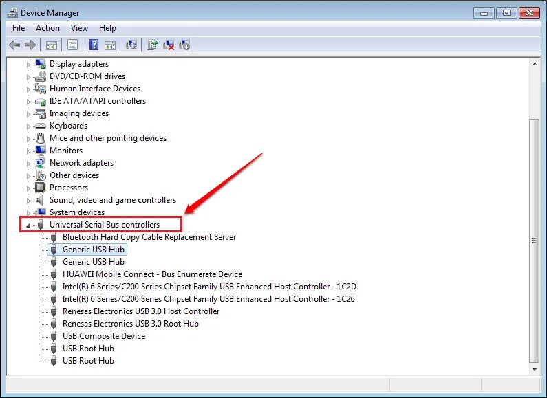Select the highlighted Generic USB Hub entry

(94, 250)
